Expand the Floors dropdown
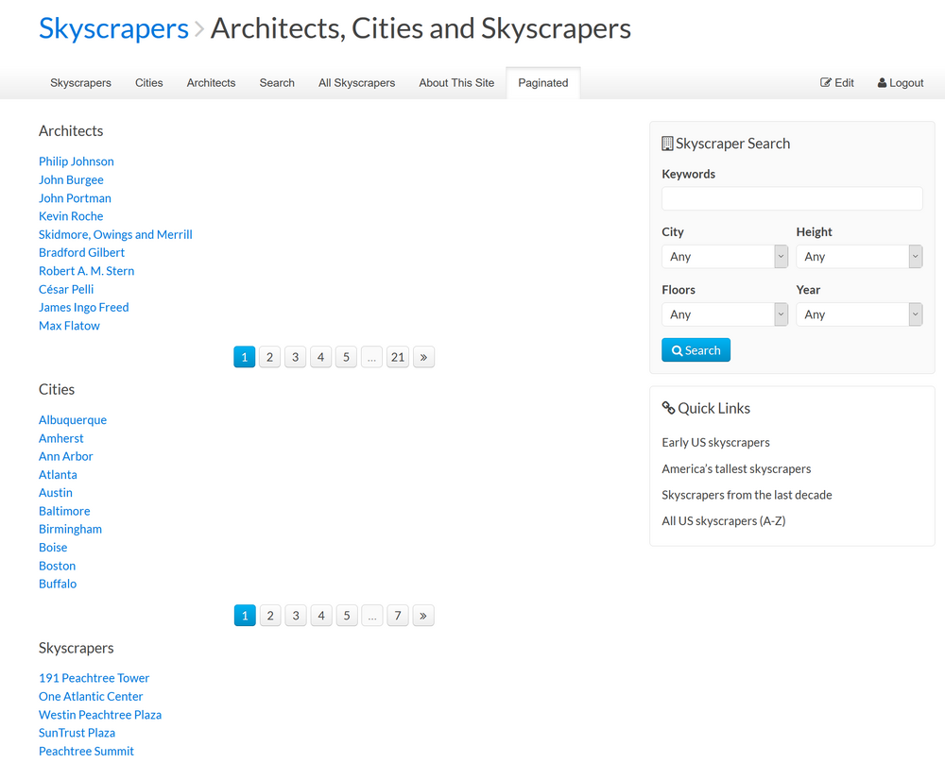 [725, 314]
